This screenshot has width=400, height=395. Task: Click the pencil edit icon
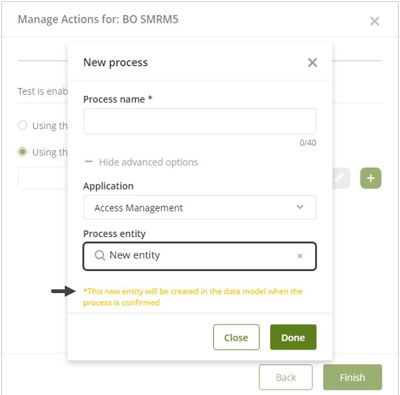pos(339,179)
